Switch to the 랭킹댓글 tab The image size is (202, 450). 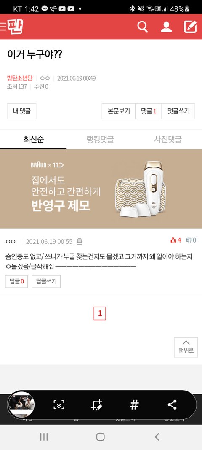pyautogui.click(x=100, y=140)
